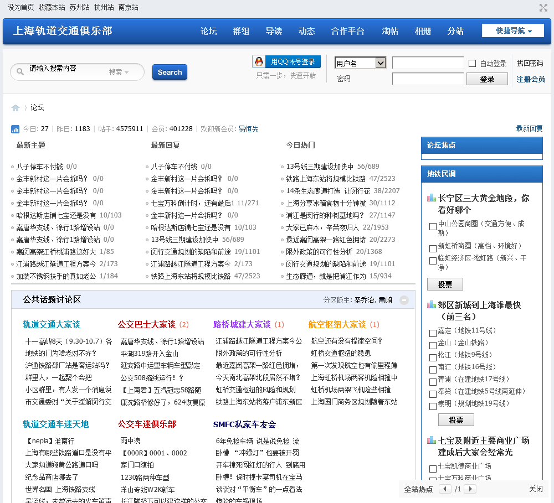The width and height of the screenshot is (554, 503).
Task: Check 新虹桥商圈 poll option
Action: click(433, 248)
